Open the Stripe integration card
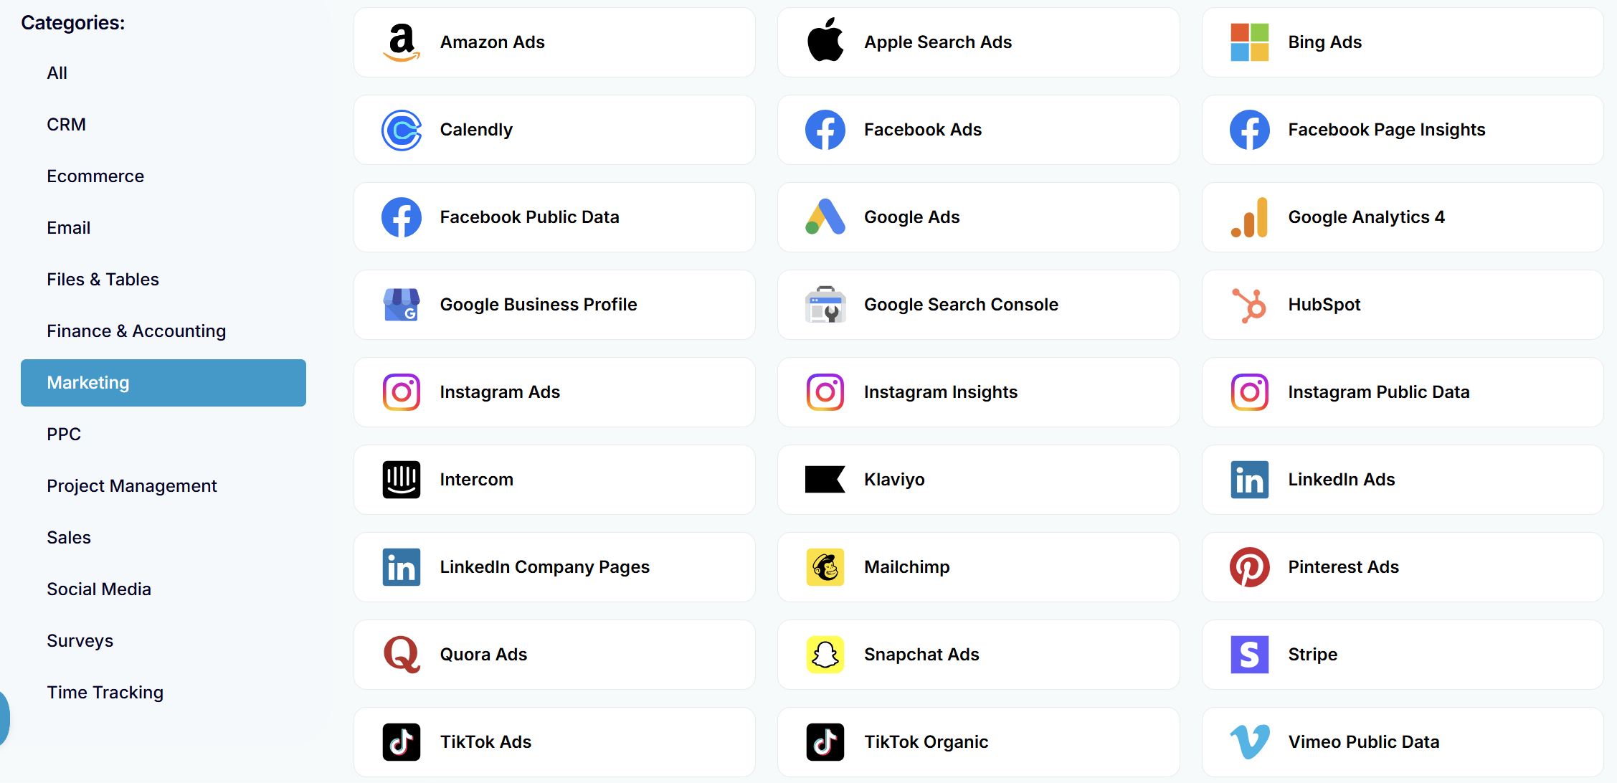This screenshot has width=1617, height=783. pyautogui.click(x=1403, y=655)
